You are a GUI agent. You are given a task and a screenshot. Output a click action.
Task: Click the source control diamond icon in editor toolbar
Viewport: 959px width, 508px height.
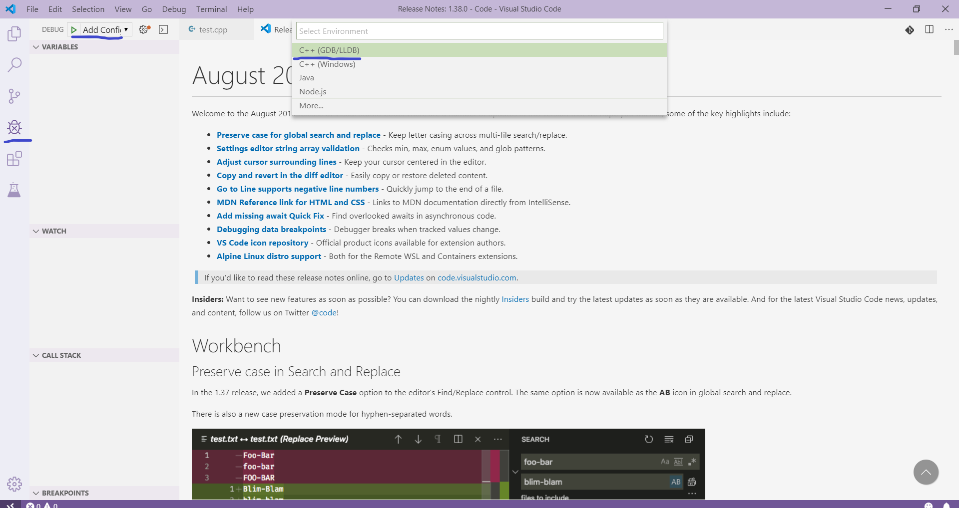click(x=910, y=30)
